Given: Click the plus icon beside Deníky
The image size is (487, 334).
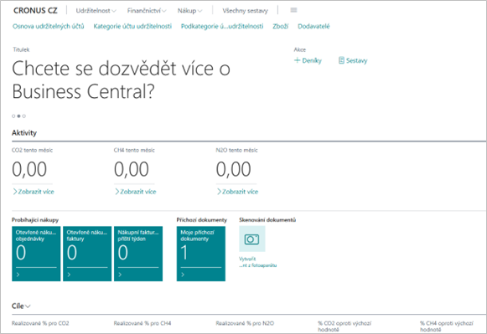Looking at the screenshot, I should [x=298, y=60].
